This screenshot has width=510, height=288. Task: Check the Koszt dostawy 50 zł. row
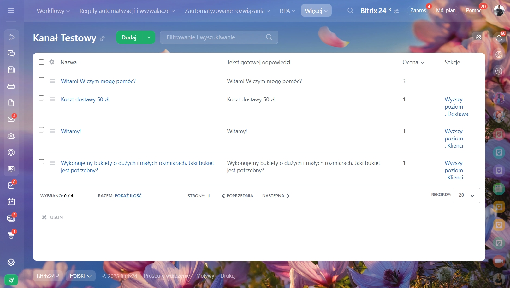pyautogui.click(x=41, y=98)
